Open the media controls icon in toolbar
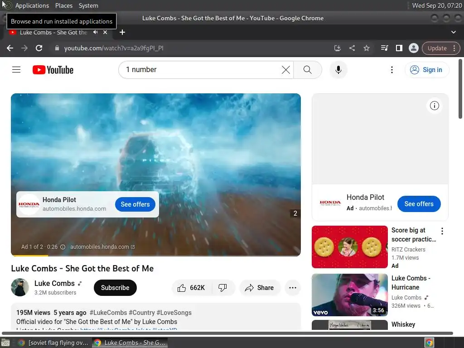The width and height of the screenshot is (464, 348). (384, 48)
